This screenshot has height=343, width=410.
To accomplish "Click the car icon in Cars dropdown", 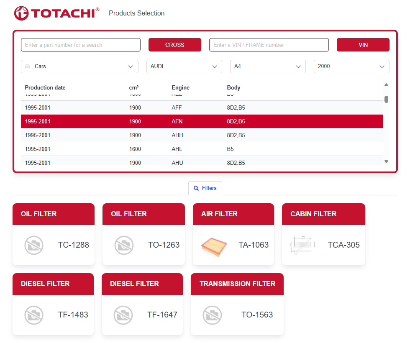I will pos(27,67).
